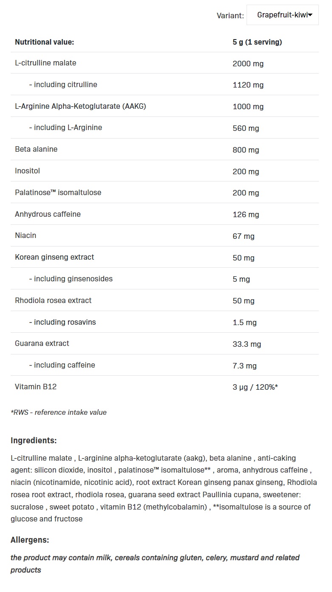Select the Korean ginseng extract label
The height and width of the screenshot is (592, 332).
click(54, 257)
